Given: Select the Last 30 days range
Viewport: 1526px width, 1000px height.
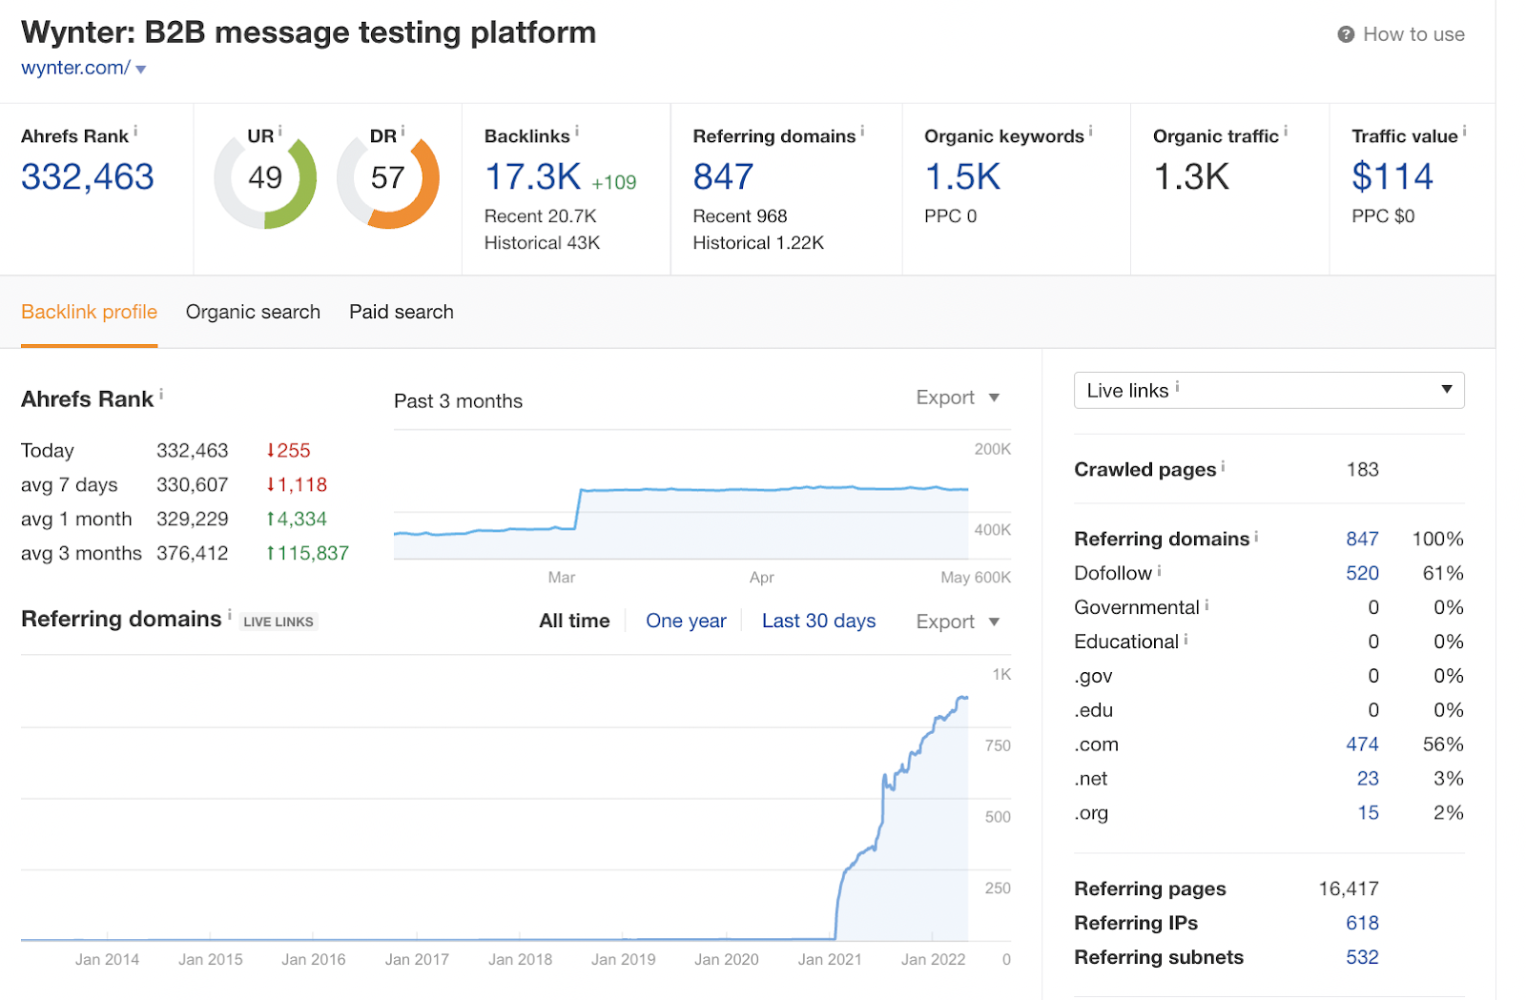Looking at the screenshot, I should point(818,621).
